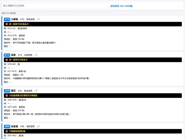Select the gift name text in the 5309 card
This screenshot has height=139, width=185.
tap(17, 131)
